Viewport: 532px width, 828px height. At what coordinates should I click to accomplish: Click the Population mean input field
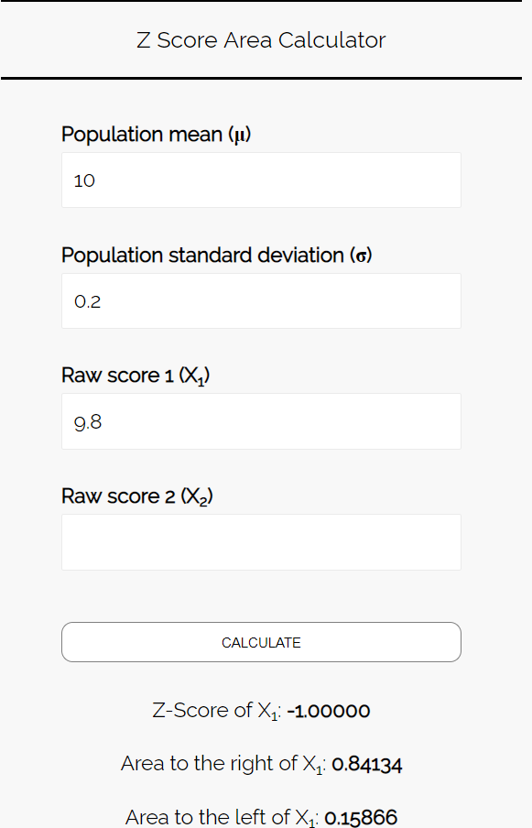(261, 180)
